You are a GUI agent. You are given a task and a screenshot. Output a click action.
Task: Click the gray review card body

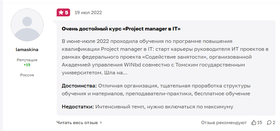(166, 68)
